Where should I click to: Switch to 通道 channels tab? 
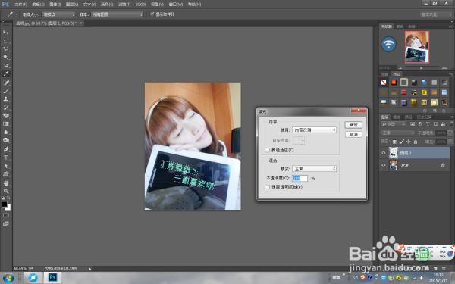(x=397, y=117)
